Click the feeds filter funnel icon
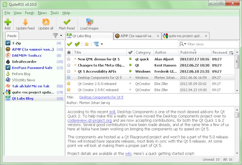 [55, 36]
